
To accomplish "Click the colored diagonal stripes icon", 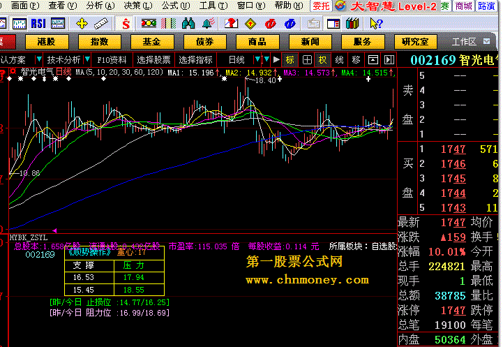I will click(168, 24).
